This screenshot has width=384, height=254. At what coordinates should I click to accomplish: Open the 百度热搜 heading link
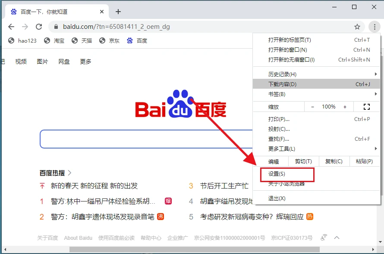coord(55,173)
